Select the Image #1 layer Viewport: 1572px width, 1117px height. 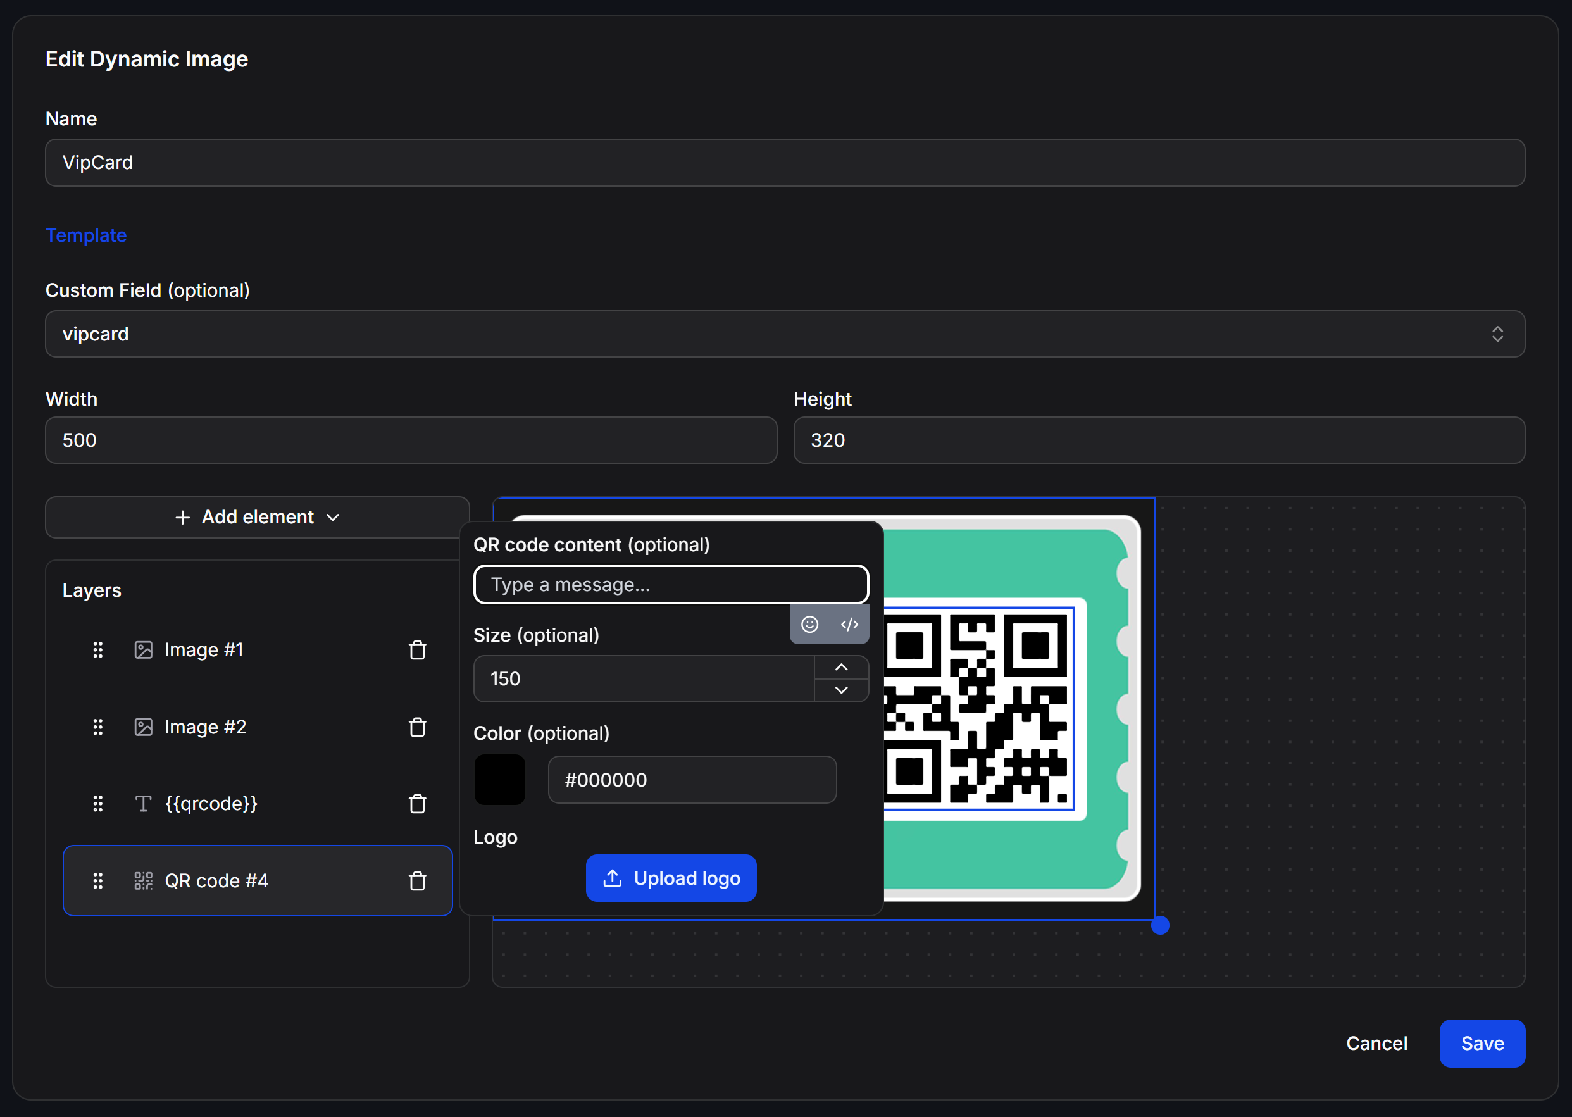click(x=257, y=650)
